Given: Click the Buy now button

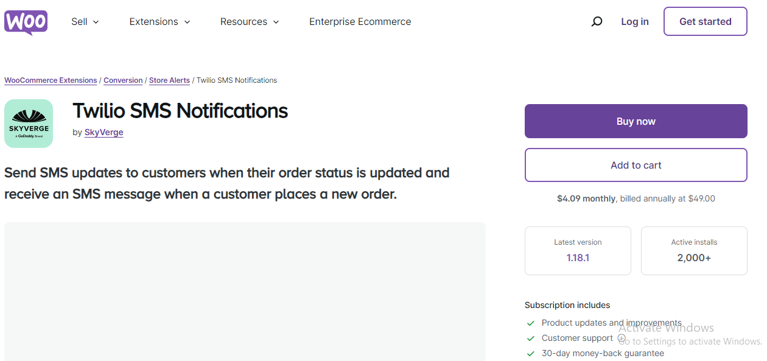Looking at the screenshot, I should tap(636, 121).
